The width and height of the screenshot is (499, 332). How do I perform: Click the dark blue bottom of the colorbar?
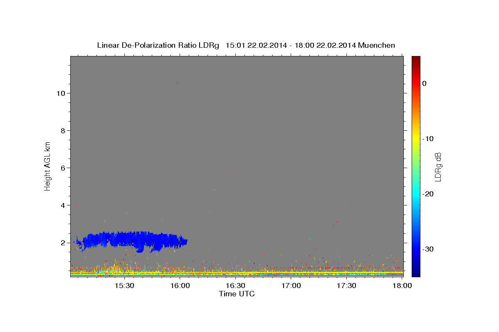point(416,273)
